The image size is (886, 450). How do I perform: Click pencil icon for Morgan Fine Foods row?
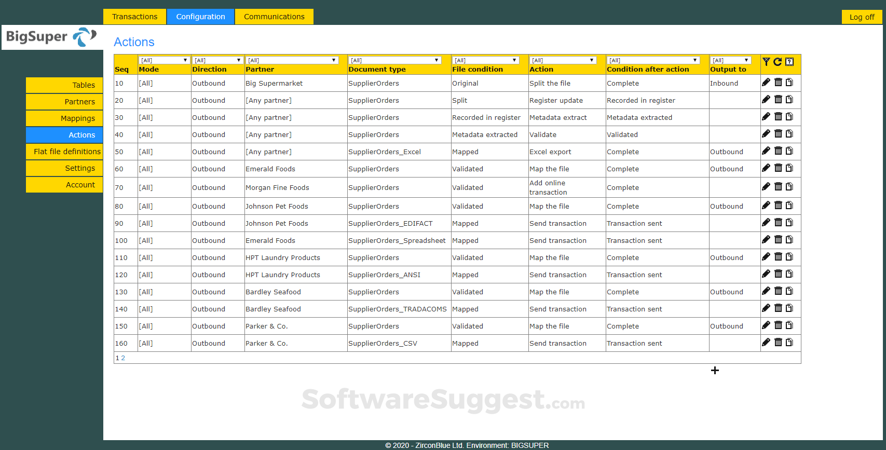tap(766, 186)
